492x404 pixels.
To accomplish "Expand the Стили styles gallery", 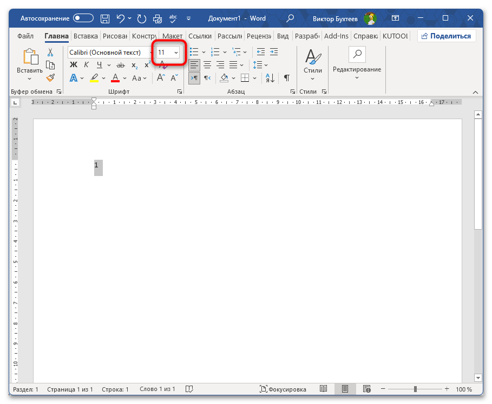I will click(x=312, y=65).
